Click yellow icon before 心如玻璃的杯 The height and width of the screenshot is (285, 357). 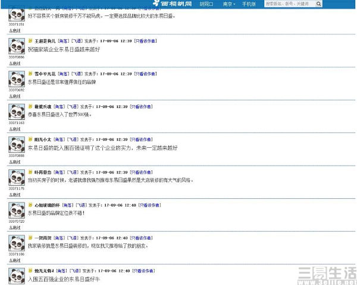(30, 205)
